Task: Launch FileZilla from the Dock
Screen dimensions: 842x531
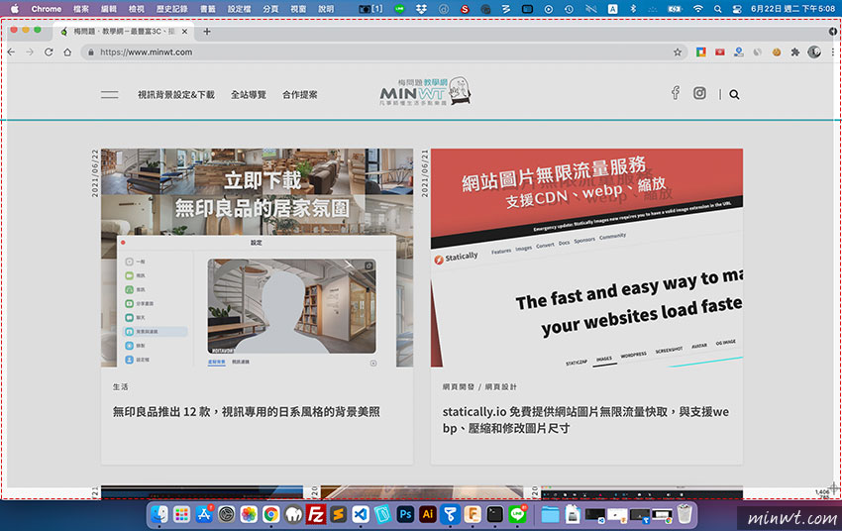Action: pyautogui.click(x=316, y=514)
